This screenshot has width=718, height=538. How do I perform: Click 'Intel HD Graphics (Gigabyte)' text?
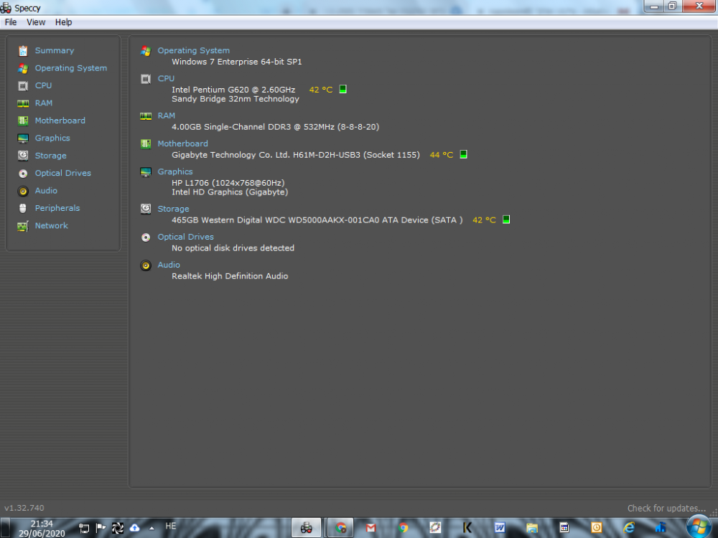click(x=230, y=192)
